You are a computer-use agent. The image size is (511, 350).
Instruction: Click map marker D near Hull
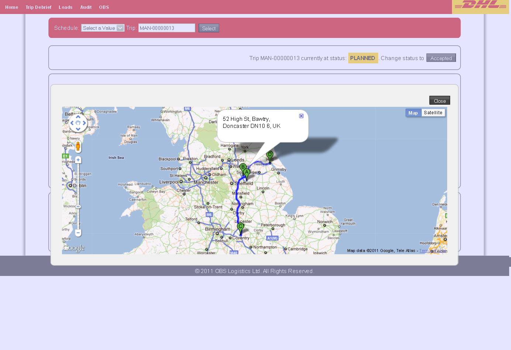click(270, 155)
